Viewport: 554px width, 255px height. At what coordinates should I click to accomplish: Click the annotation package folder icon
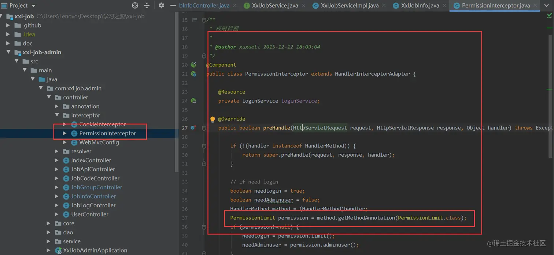tap(66, 106)
